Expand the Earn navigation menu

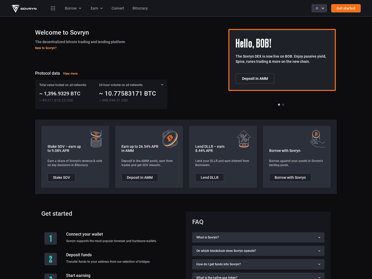click(97, 8)
